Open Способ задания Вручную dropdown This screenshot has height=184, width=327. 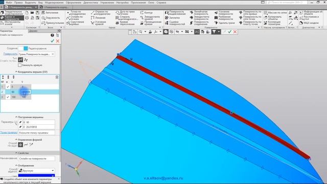point(36,171)
